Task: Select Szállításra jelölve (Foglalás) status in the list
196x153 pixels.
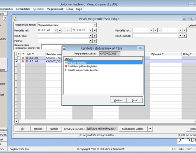Action: [x=82, y=66]
